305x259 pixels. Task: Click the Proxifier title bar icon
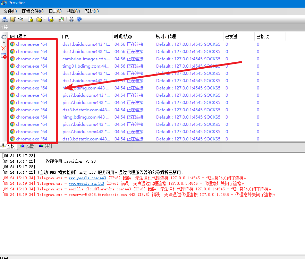click(3, 3)
